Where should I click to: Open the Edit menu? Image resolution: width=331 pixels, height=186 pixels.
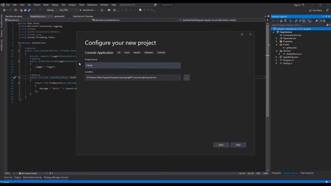(x=14, y=5)
